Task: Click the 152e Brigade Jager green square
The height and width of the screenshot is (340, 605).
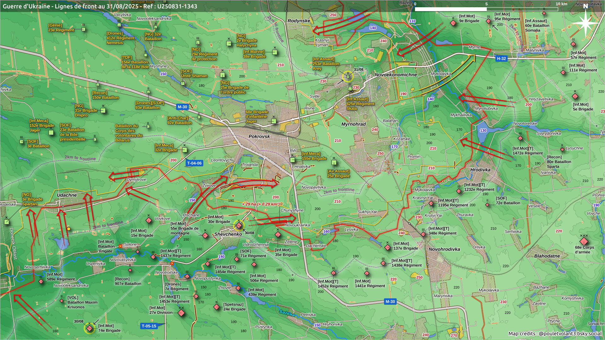Action: 51,133
